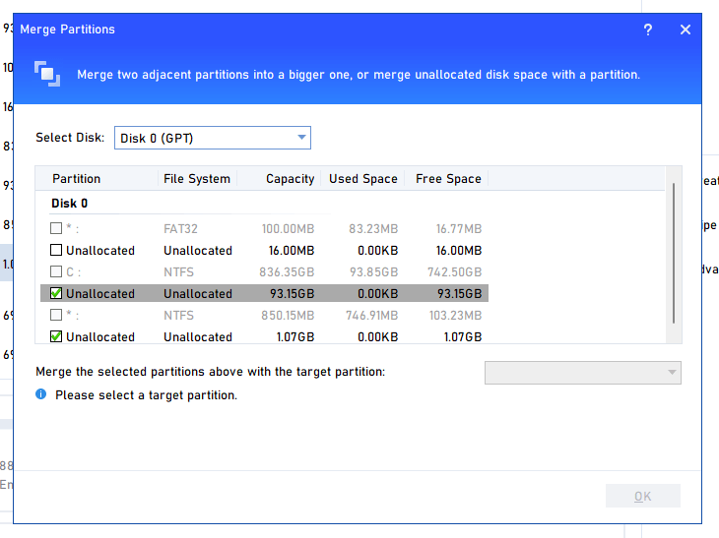Click the Free Space column header
This screenshot has height=538, width=719.
click(448, 179)
